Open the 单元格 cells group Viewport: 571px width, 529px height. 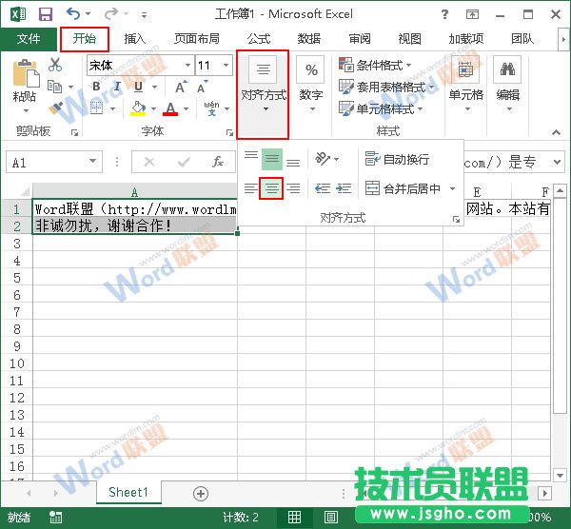466,85
